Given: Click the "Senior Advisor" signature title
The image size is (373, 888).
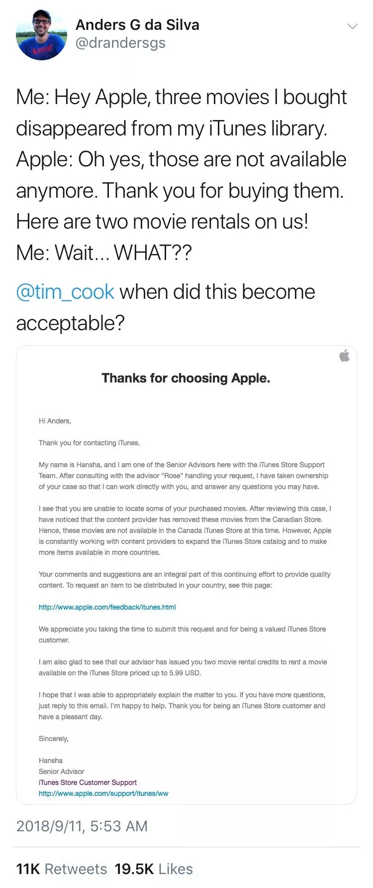Looking at the screenshot, I should [62, 771].
